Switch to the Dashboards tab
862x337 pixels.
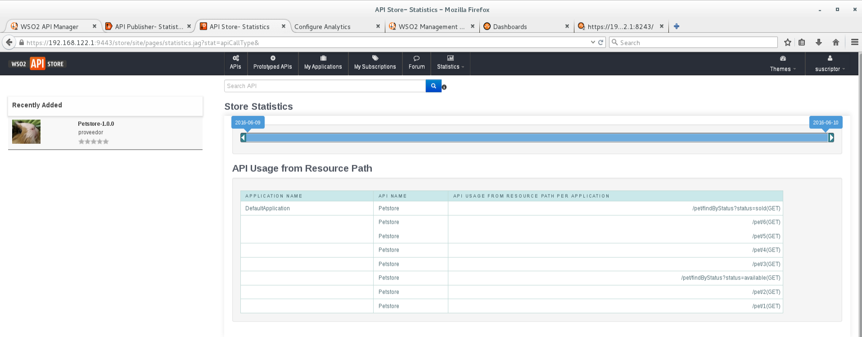click(526, 27)
